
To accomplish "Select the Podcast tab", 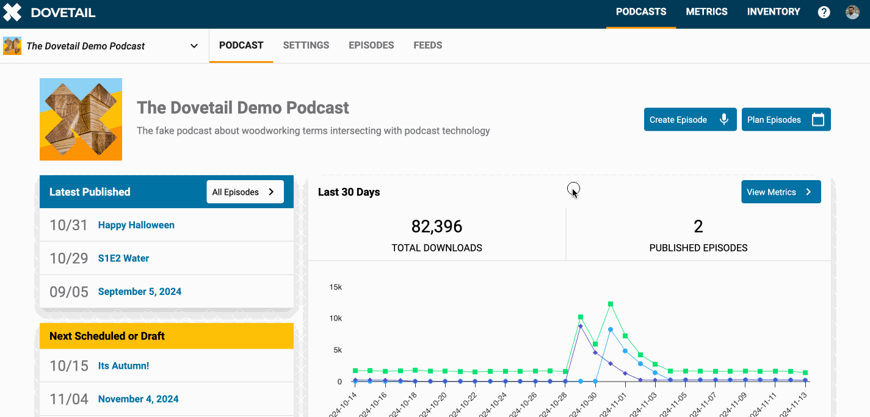I will (x=241, y=45).
